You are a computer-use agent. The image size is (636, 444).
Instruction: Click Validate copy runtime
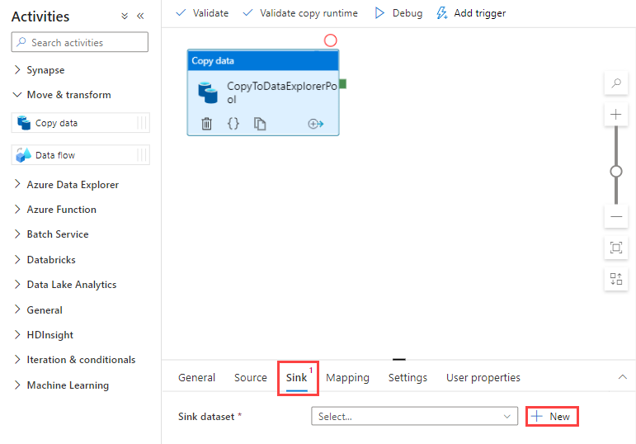pyautogui.click(x=300, y=13)
